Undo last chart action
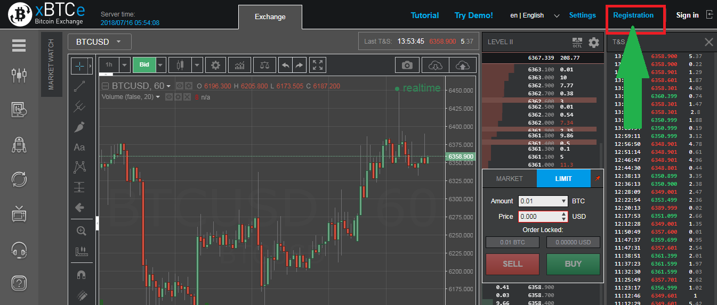This screenshot has height=305, width=717. pos(286,65)
